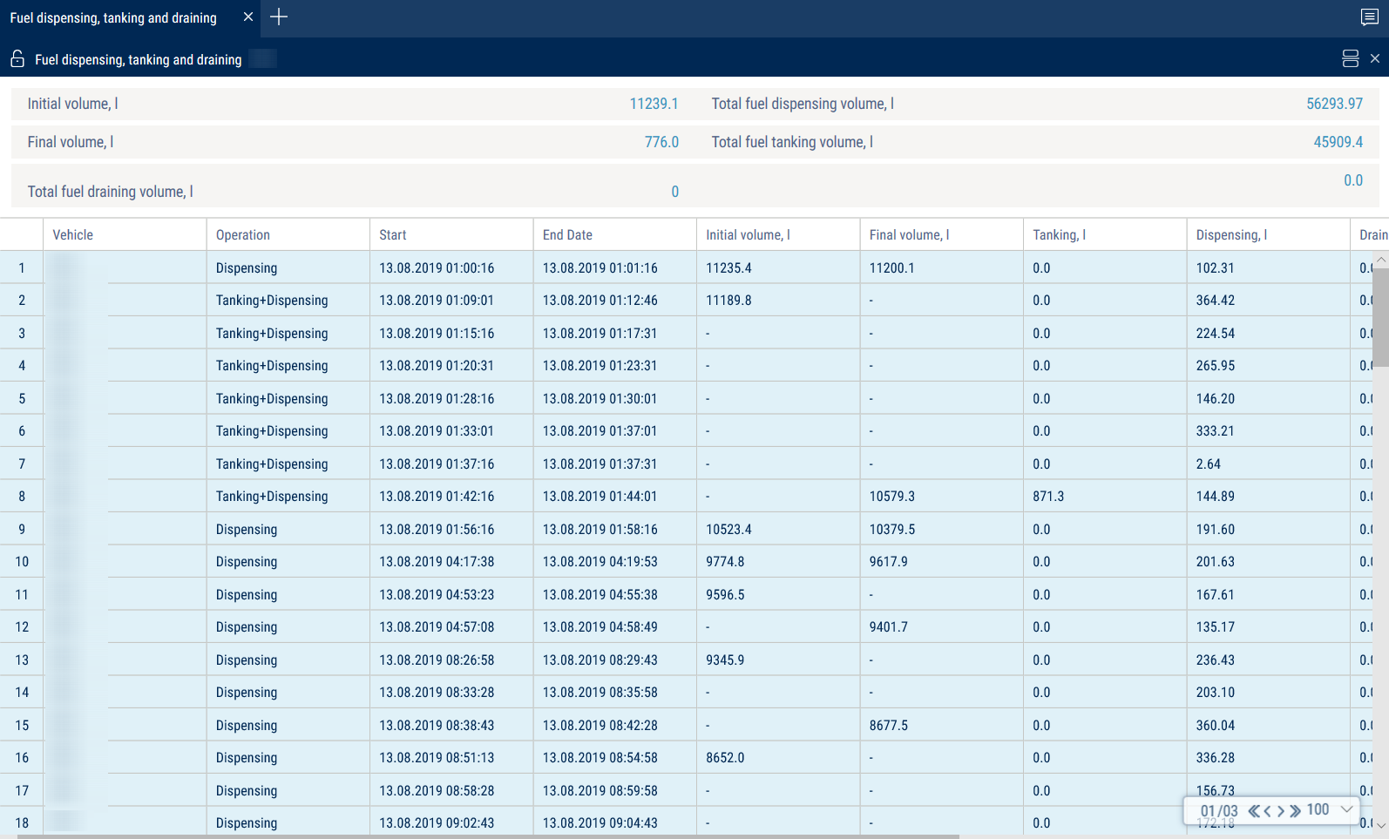Click the dispensing value 224.54 in row 3

coord(1215,334)
